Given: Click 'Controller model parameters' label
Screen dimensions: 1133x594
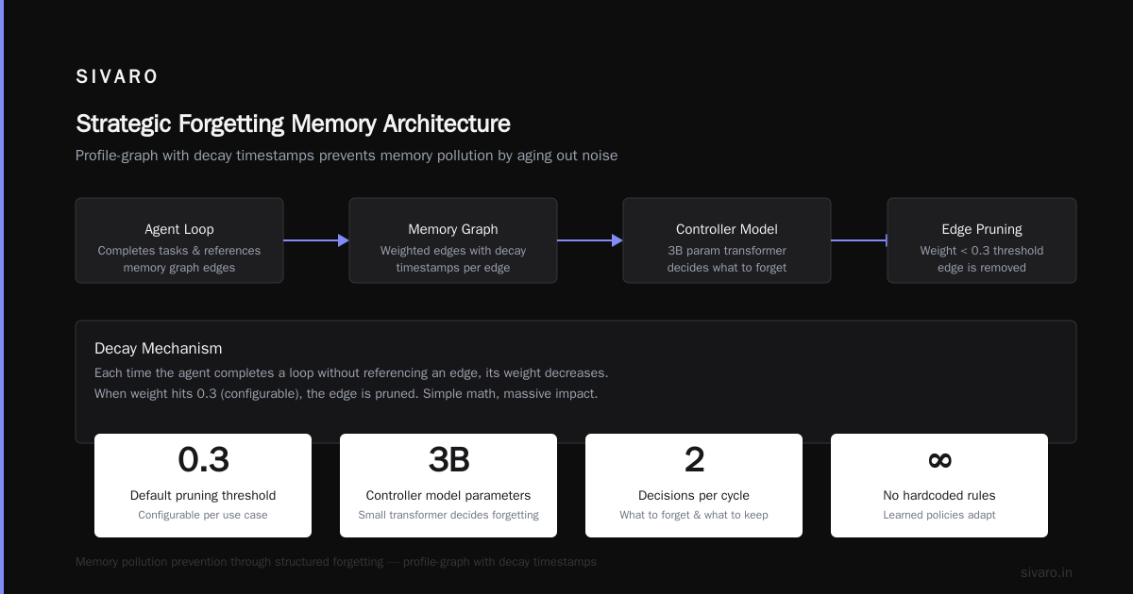Looking at the screenshot, I should click(x=448, y=495).
